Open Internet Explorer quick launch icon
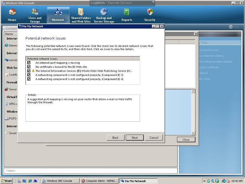Image resolution: width=245 pixels, height=184 pixels. [x=30, y=181]
